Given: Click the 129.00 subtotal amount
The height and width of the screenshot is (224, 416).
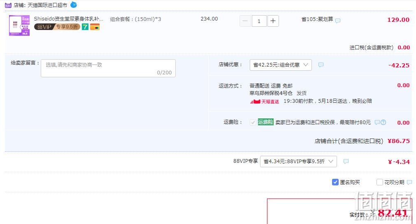Looking at the screenshot, I should point(398,20).
